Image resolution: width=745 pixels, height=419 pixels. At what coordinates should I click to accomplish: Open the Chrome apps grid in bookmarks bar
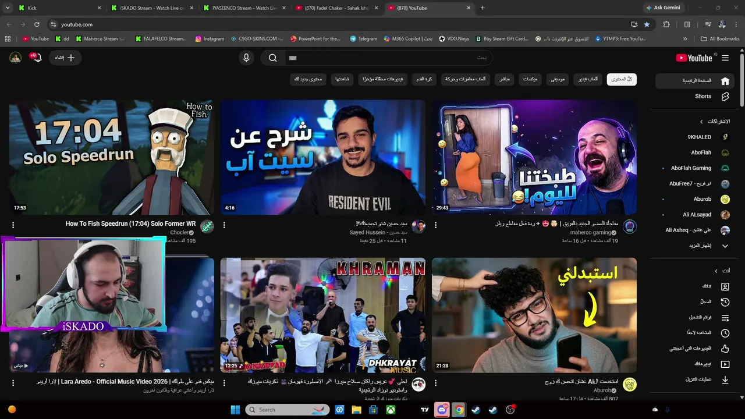click(x=8, y=39)
